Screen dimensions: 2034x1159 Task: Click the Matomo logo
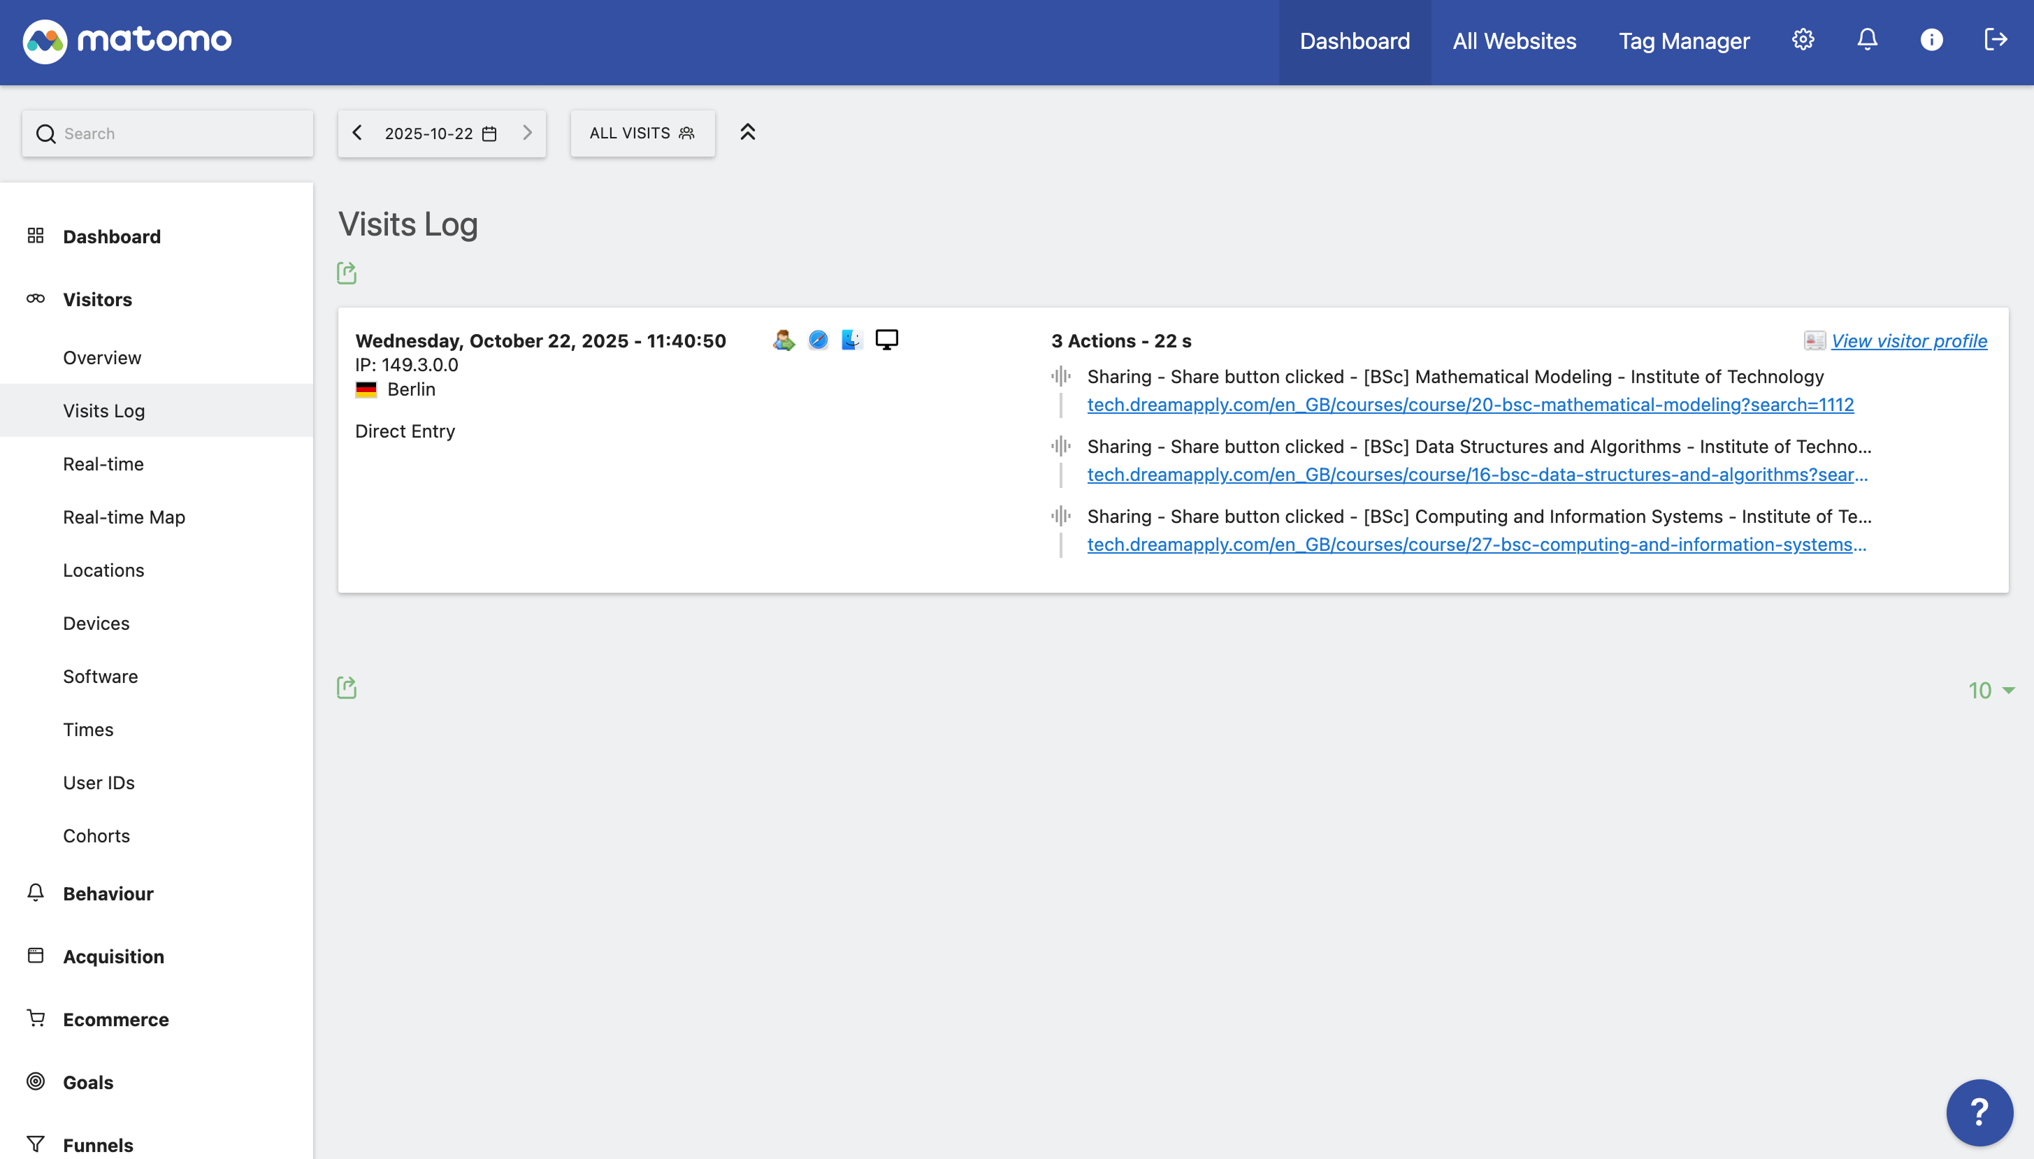pyautogui.click(x=127, y=41)
